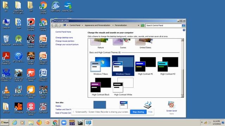Viewport: 225px width, 126px height.
Task: Select the Windows 7 Basic theme
Action: pyautogui.click(x=101, y=66)
